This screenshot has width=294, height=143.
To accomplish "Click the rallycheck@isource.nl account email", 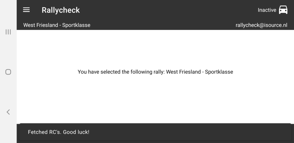I will coord(261,25).
